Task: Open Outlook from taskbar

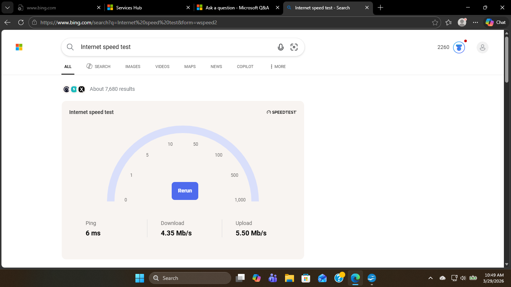Action: [322, 278]
